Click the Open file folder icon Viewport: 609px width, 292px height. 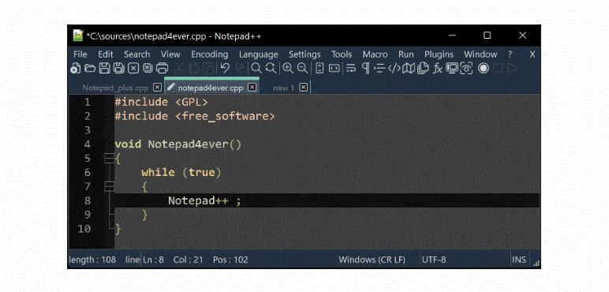90,69
